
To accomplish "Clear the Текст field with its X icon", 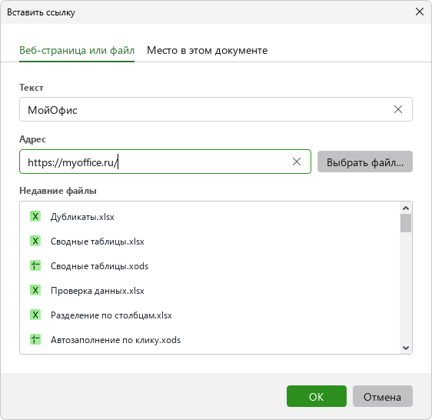I will [398, 109].
